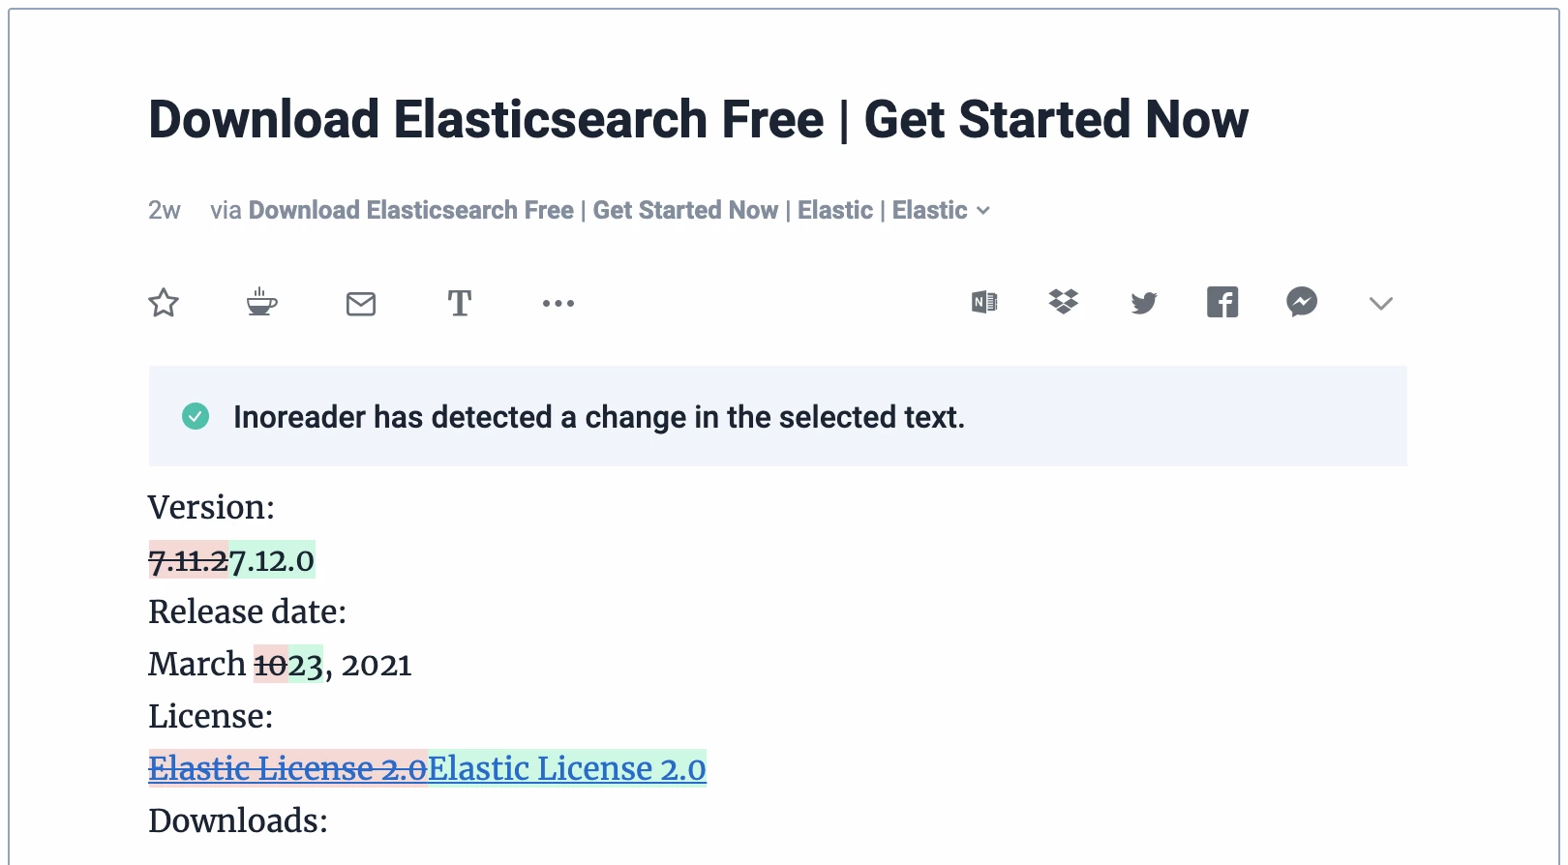Save article to Dropbox
This screenshot has height=865, width=1568.
(x=1064, y=302)
